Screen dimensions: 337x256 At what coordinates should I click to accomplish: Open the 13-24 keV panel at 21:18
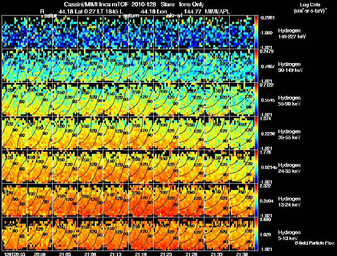tap(141, 200)
